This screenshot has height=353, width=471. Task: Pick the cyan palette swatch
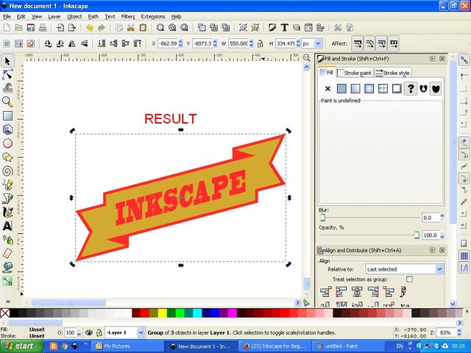tap(197, 313)
